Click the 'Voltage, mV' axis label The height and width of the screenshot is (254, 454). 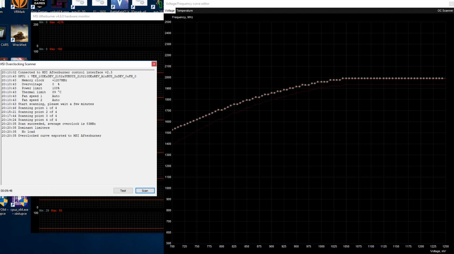(438, 251)
